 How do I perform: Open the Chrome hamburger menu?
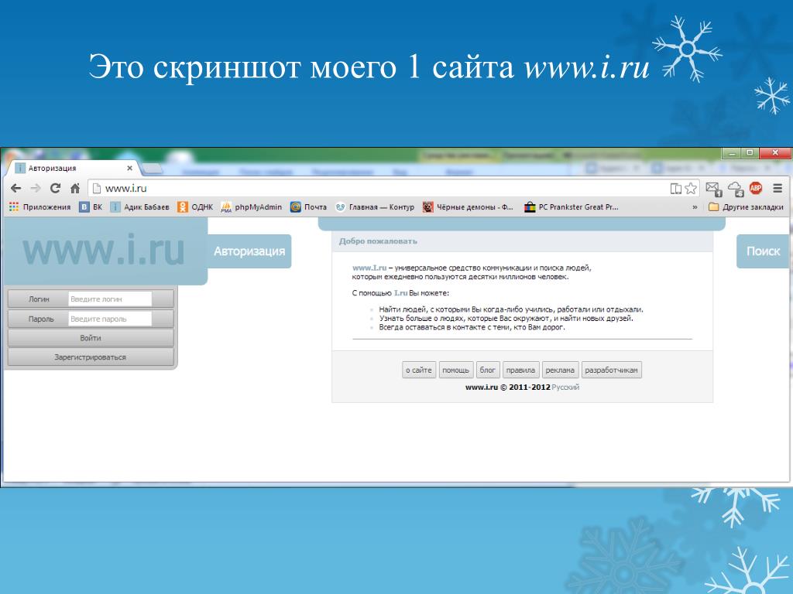[x=778, y=189]
